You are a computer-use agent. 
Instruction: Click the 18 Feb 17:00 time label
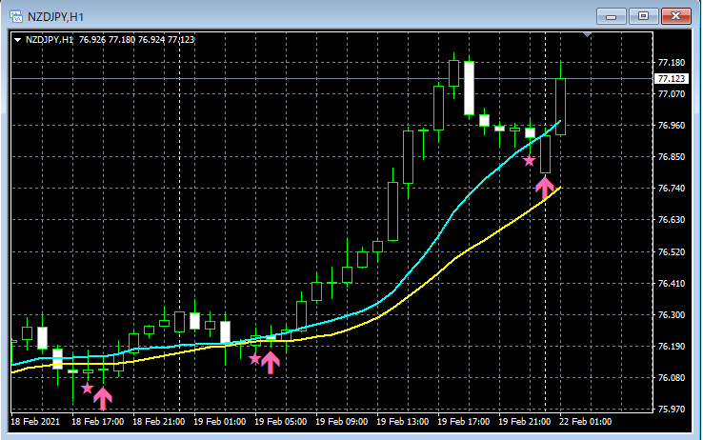(98, 422)
